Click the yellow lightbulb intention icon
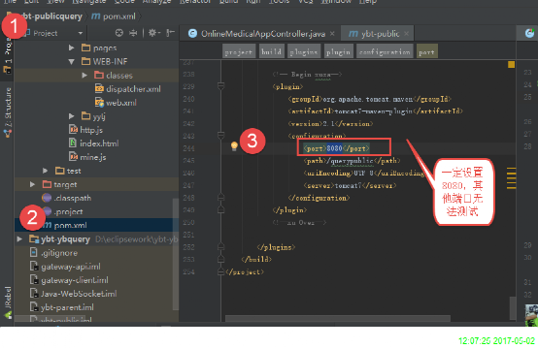The height and width of the screenshot is (349, 538). point(234,146)
